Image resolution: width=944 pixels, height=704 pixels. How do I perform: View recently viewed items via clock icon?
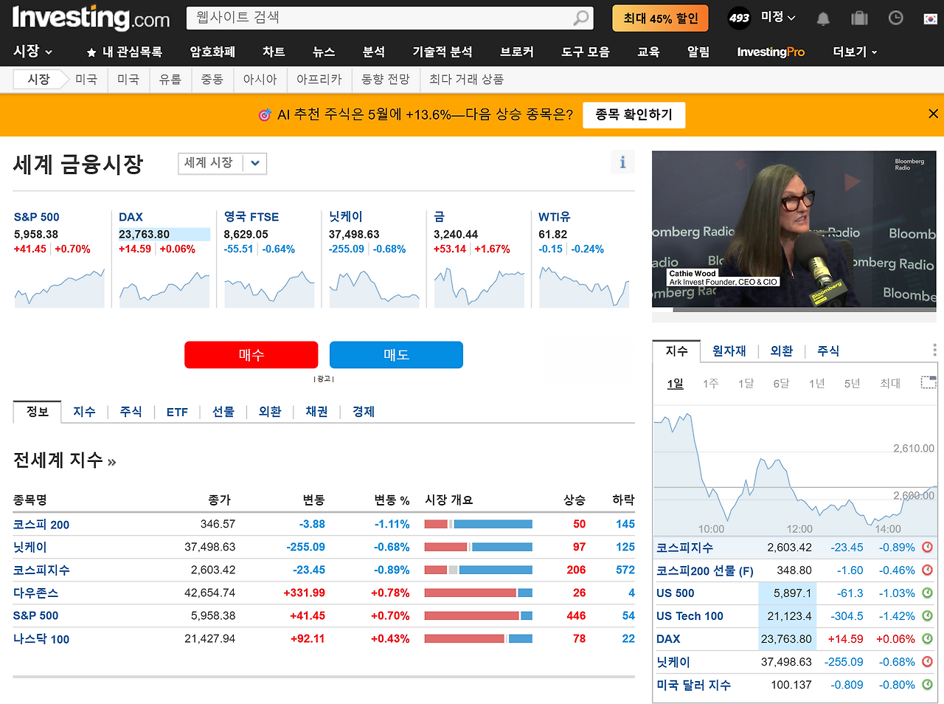(x=895, y=18)
